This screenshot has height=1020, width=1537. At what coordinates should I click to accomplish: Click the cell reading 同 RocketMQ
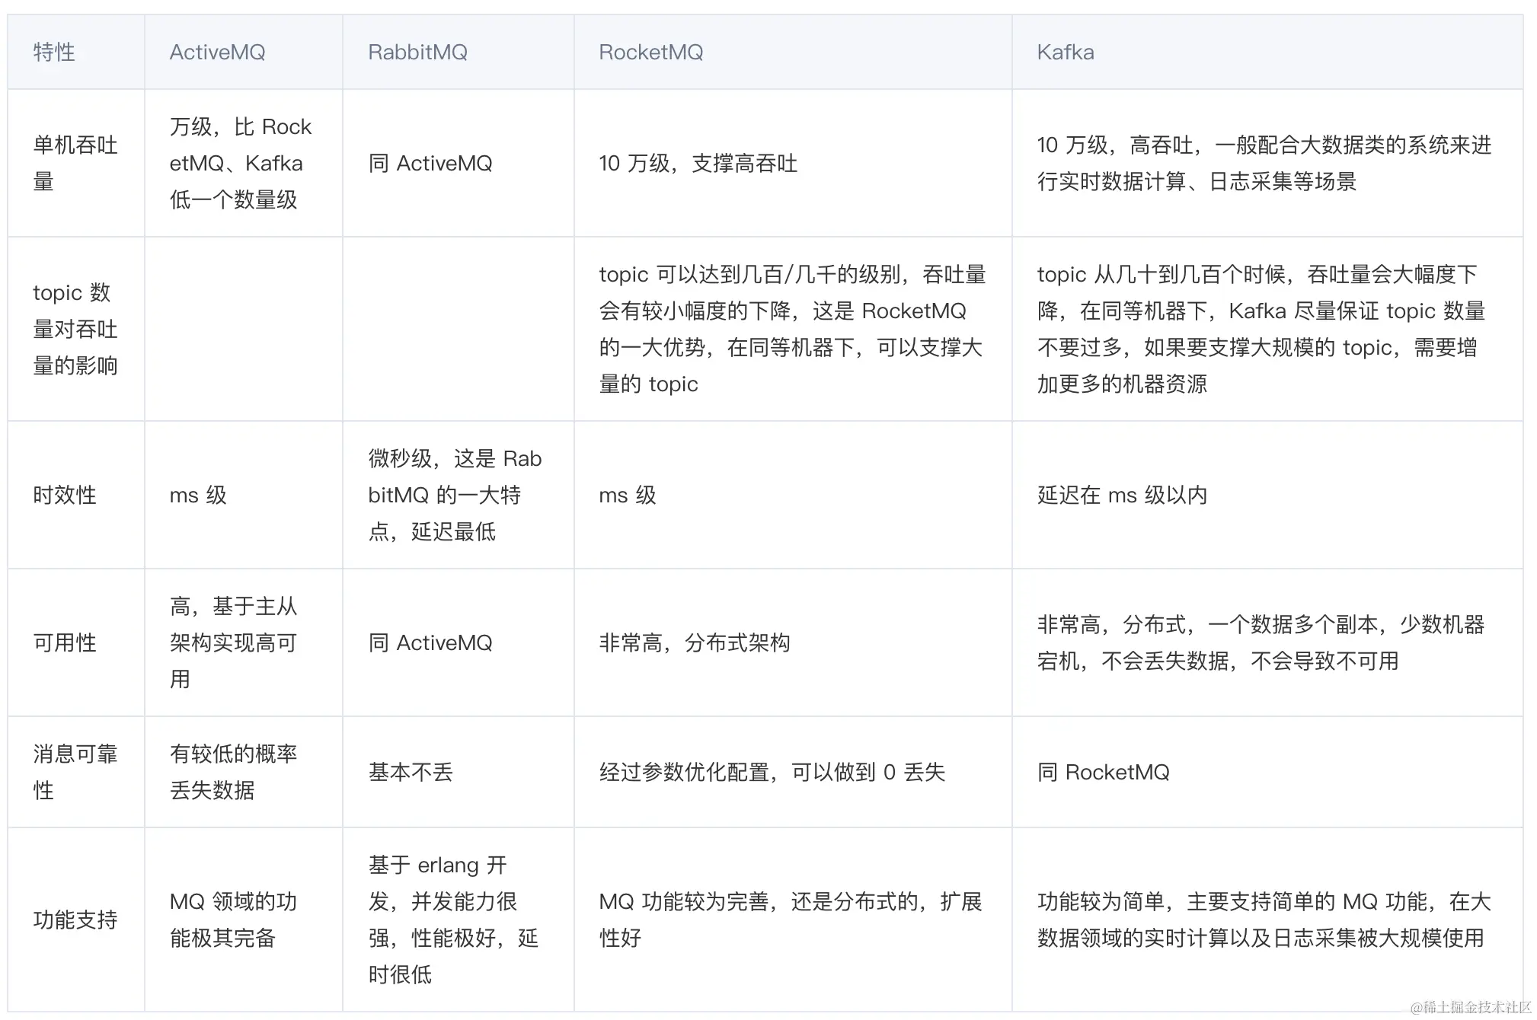click(1103, 772)
